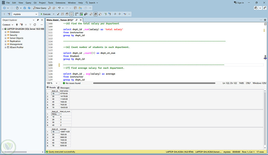Click the Refresh icon in Object Explorer
Viewport: 268px width, 155px height.
click(x=35, y=25)
